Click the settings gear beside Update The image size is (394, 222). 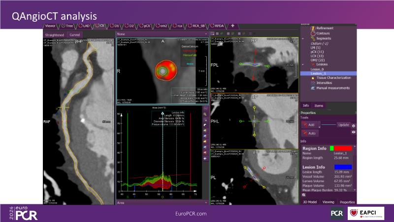click(353, 125)
